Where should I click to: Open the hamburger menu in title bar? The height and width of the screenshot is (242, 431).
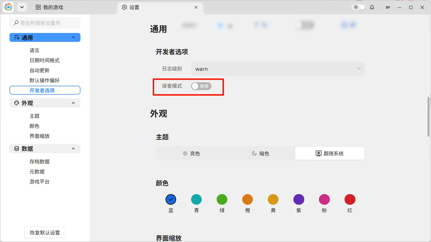(x=388, y=7)
